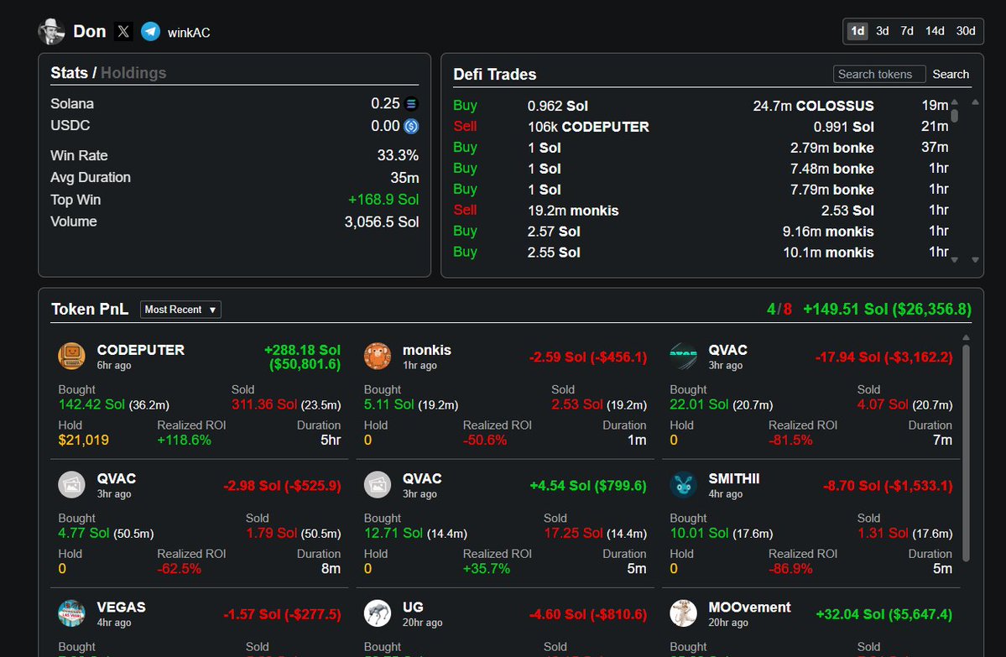Image resolution: width=1006 pixels, height=657 pixels.
Task: Click the QVAC token icon with -2.98 Sol
Action: (x=72, y=485)
